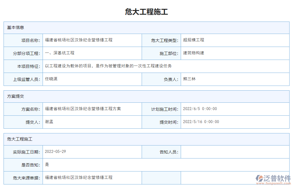The height and width of the screenshot is (188, 294).
Task: Select the 负责人 value 熊三林
Action: pos(189,79)
